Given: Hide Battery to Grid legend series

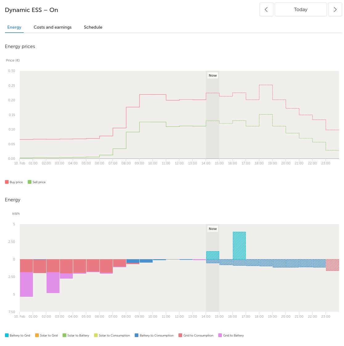Looking at the screenshot, I should [x=18, y=336].
